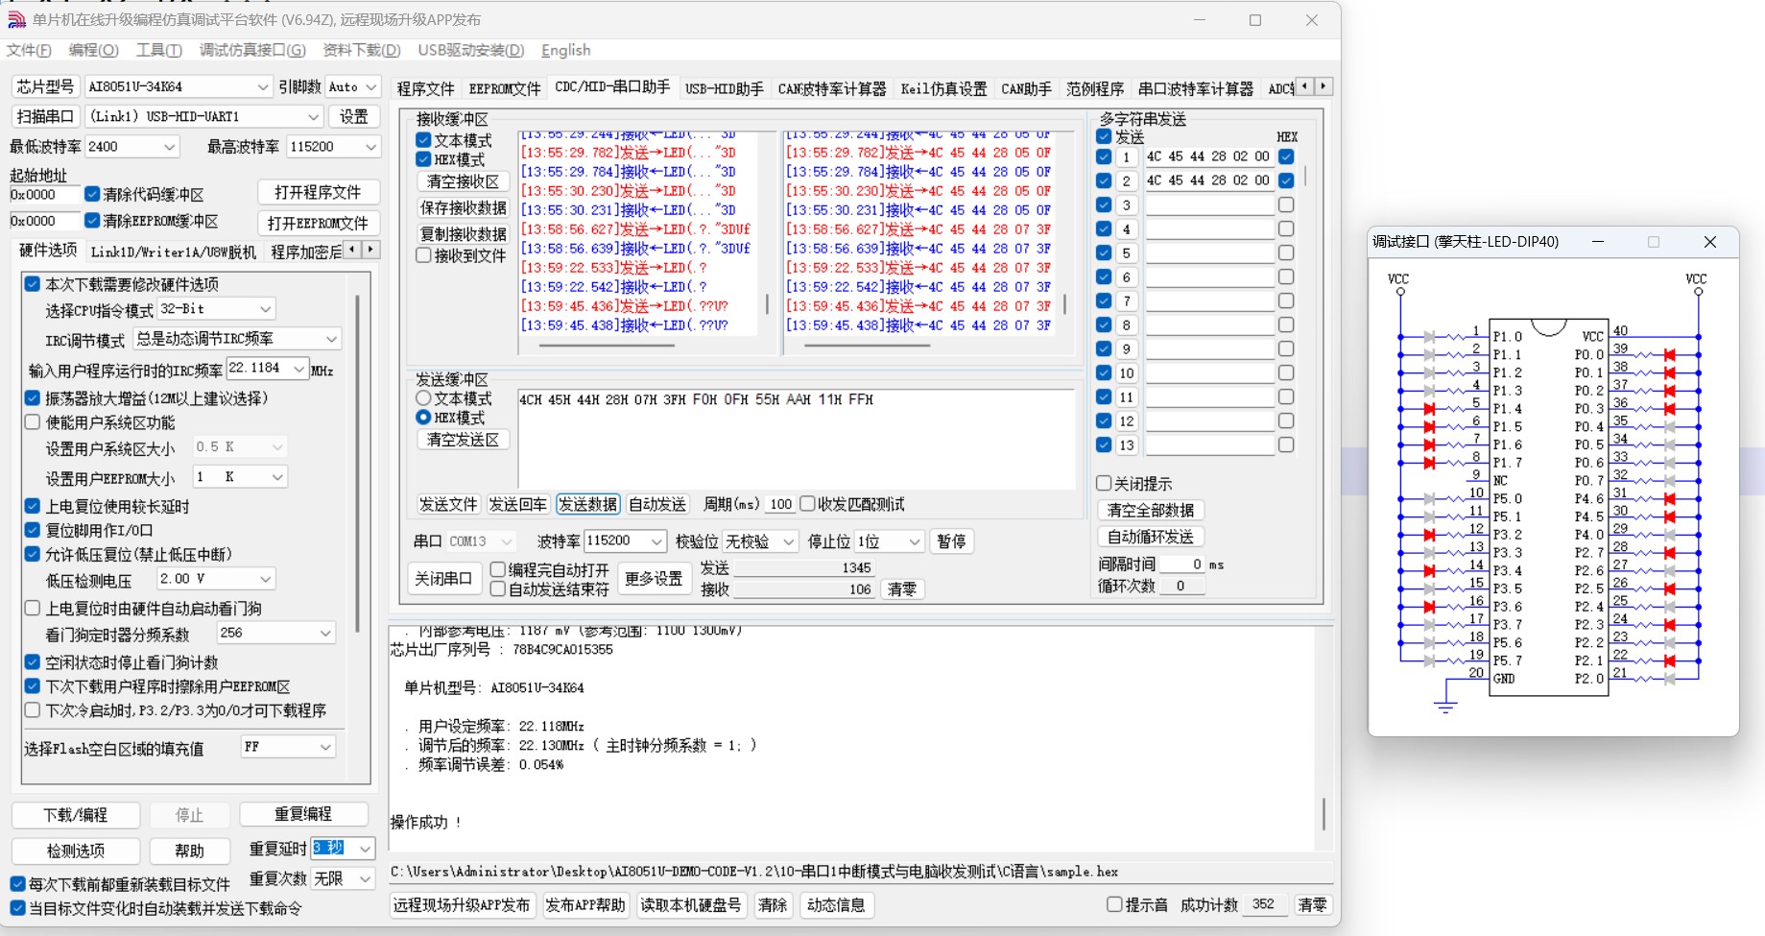This screenshot has width=1765, height=936.
Task: Select text mode radio in send buffer
Action: [423, 398]
